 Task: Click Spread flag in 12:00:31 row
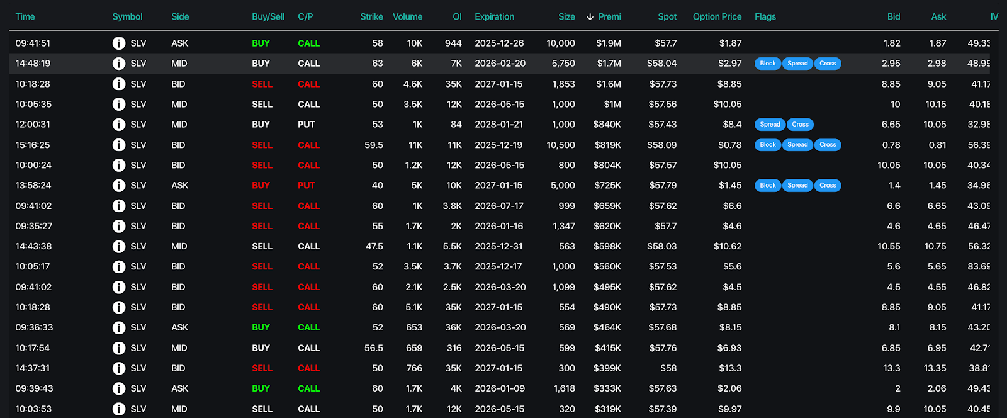click(770, 125)
